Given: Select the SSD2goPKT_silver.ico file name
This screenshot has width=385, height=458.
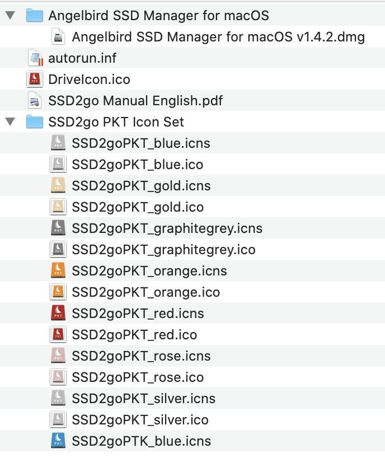Looking at the screenshot, I should pyautogui.click(x=140, y=420).
